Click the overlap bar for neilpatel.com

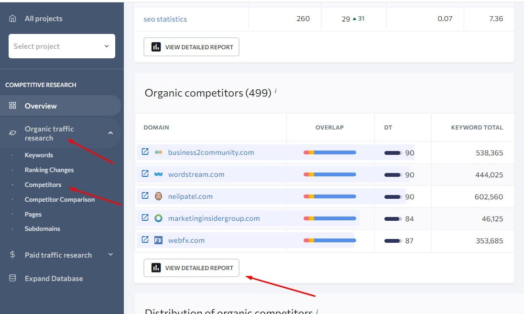(330, 196)
